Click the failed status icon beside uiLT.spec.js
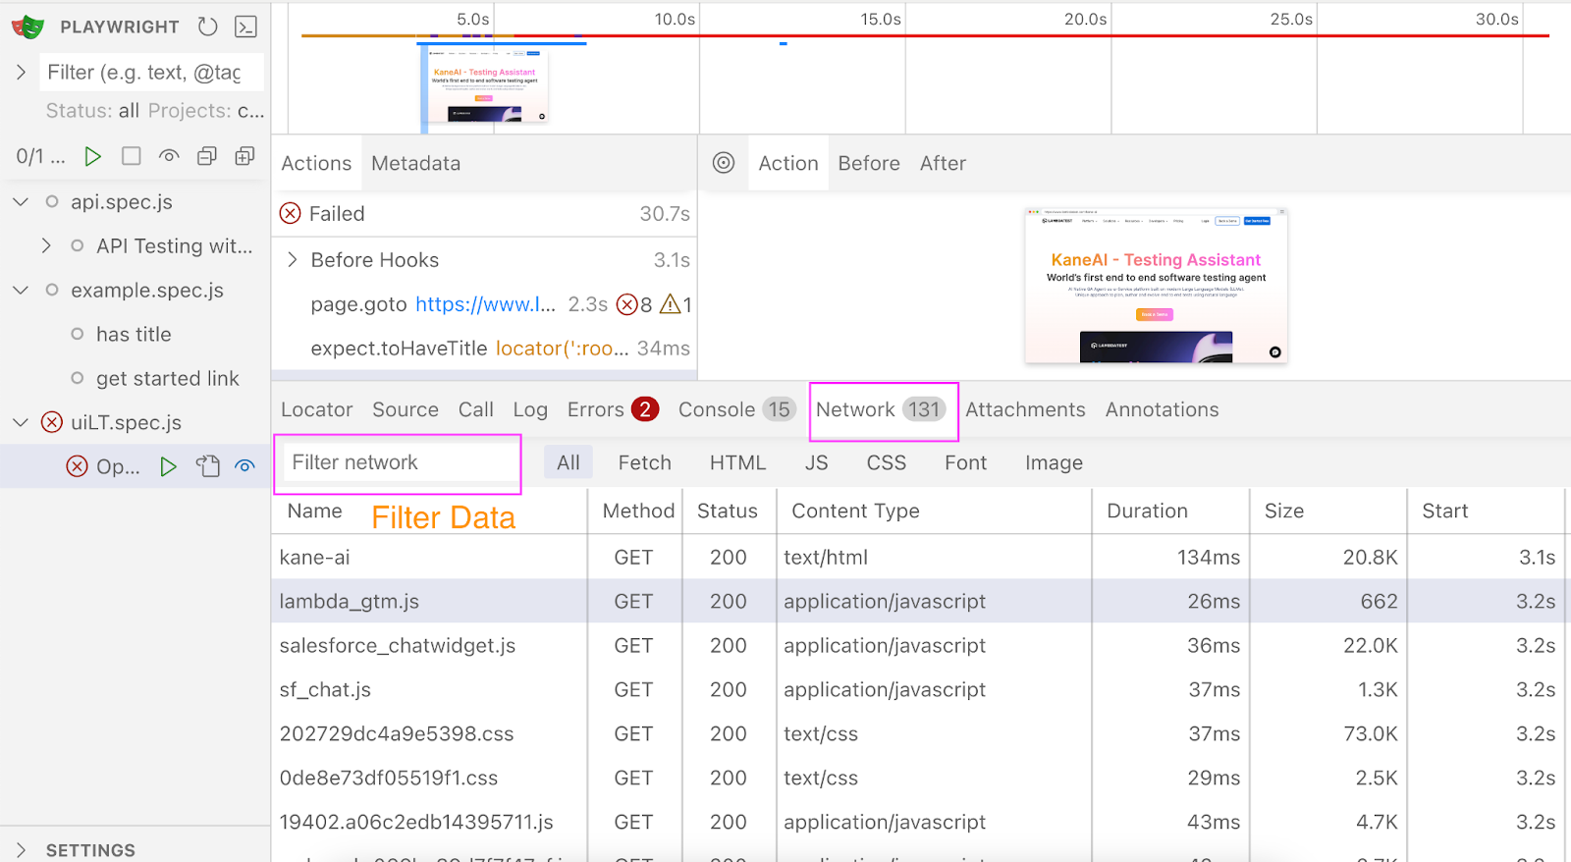The height and width of the screenshot is (862, 1571). click(x=52, y=422)
